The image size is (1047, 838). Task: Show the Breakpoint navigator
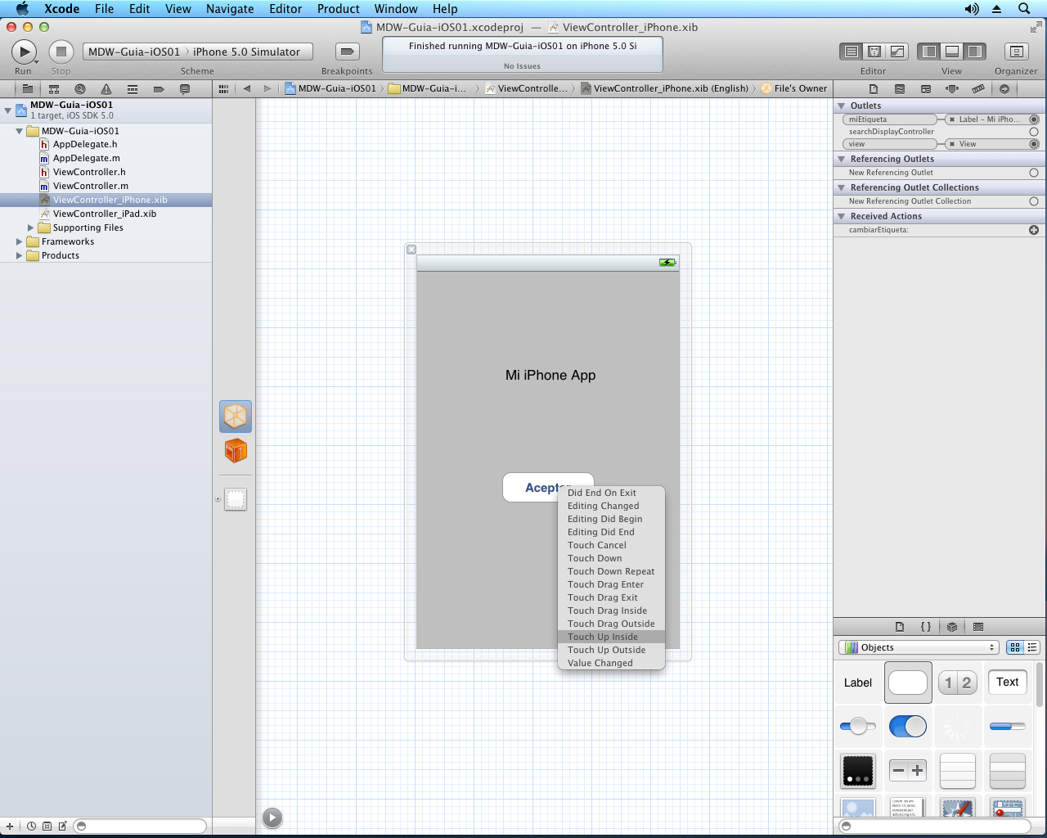pyautogui.click(x=159, y=88)
